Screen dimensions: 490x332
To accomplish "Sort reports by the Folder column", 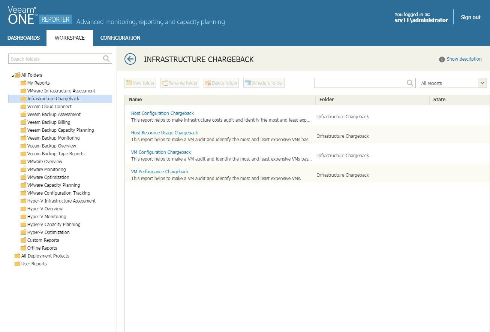I will [x=373, y=100].
